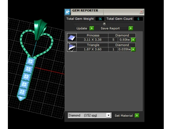172x129 pixels.
Task: Click the 0.93tw weight cell
Action: tap(124, 40)
